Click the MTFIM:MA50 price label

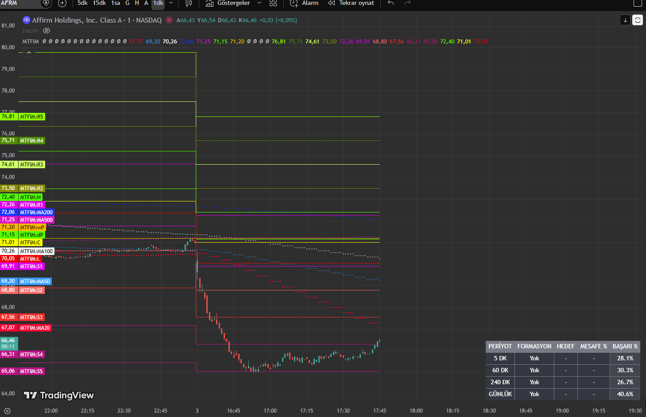click(x=35, y=282)
